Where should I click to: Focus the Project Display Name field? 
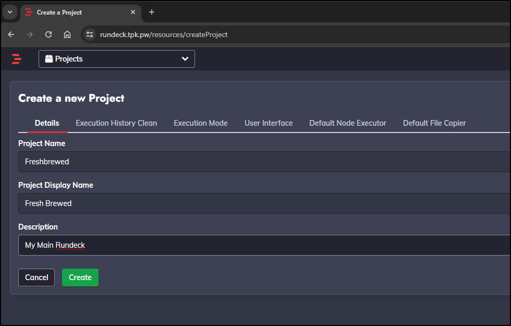click(264, 203)
